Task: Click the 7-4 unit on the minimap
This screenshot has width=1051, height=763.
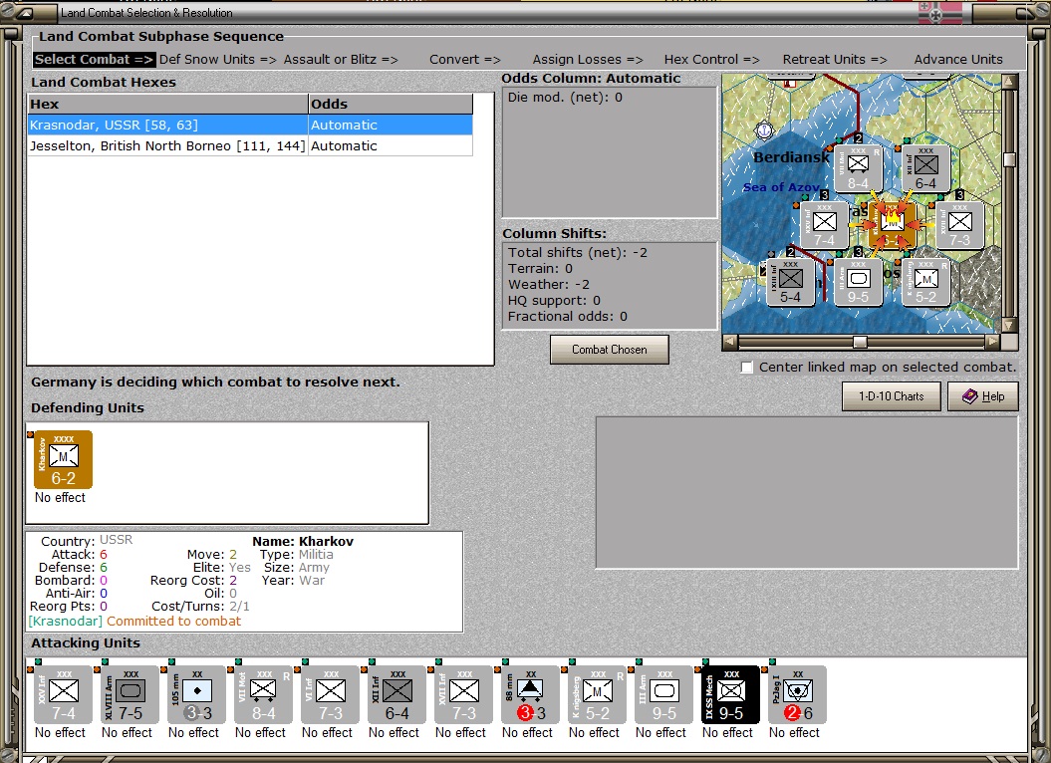Action: point(825,226)
